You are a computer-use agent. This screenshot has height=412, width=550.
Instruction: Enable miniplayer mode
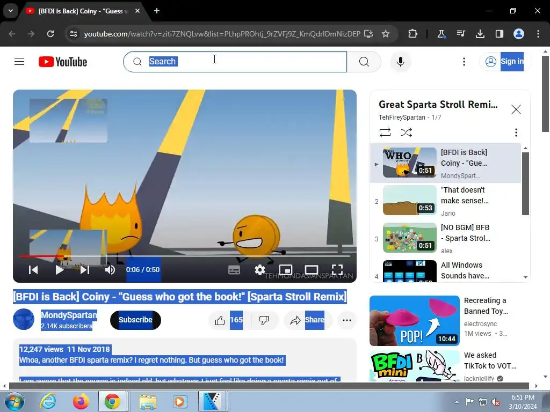point(286,270)
